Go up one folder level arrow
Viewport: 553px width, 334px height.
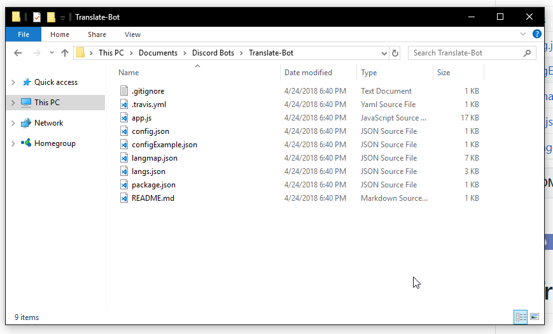pos(64,53)
